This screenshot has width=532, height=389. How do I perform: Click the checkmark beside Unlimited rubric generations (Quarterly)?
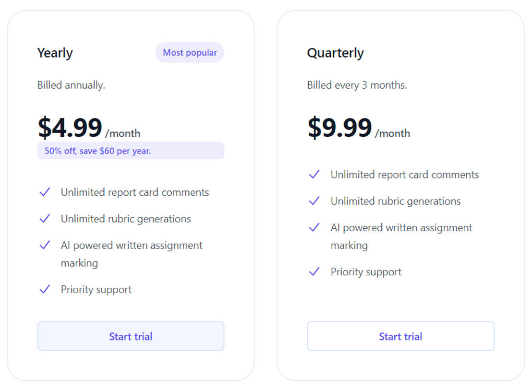pos(314,201)
